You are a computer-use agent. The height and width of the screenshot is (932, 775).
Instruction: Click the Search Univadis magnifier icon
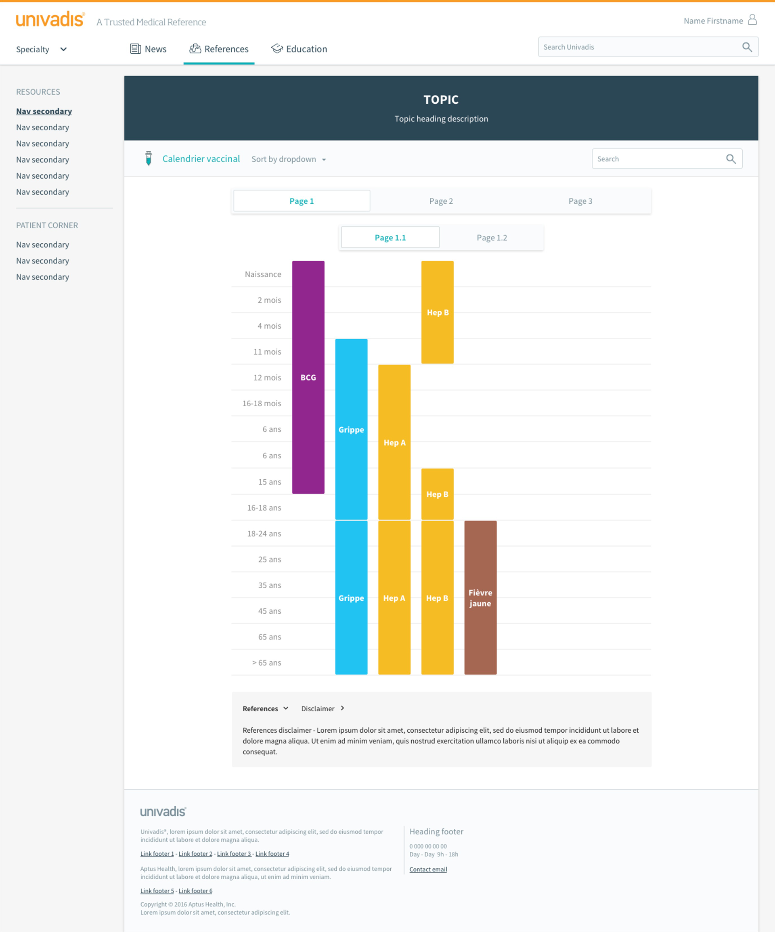pyautogui.click(x=747, y=47)
